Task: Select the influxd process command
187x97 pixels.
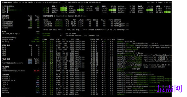Action: (x=121, y=71)
